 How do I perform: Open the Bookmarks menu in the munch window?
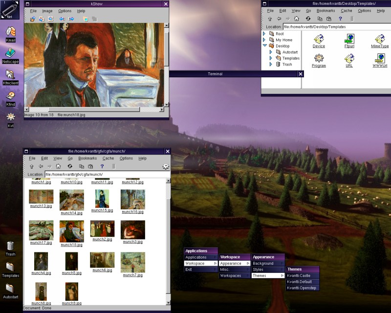tap(87, 158)
